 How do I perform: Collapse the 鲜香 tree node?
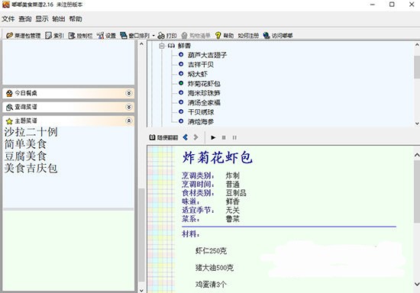162,46
